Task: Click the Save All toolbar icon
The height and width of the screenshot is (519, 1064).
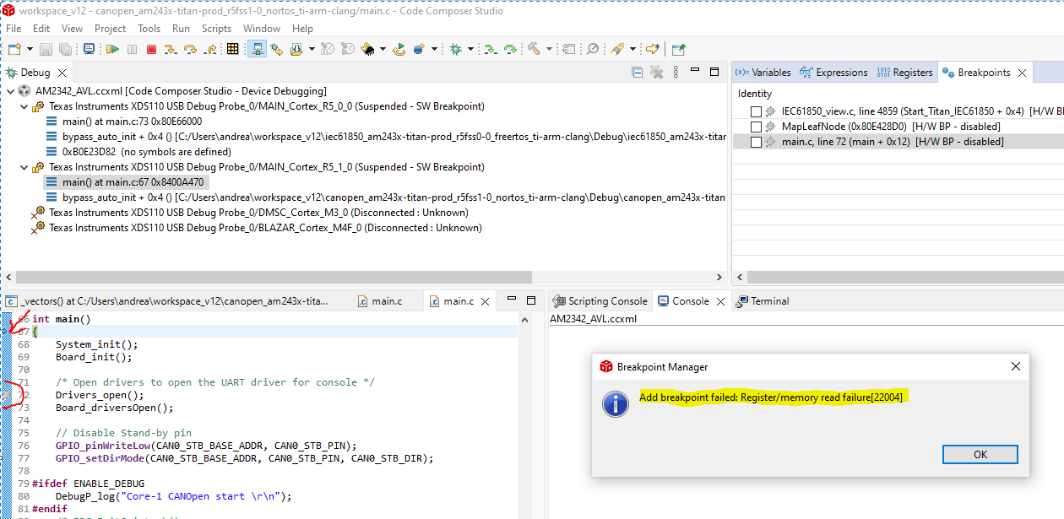Action: [x=65, y=49]
